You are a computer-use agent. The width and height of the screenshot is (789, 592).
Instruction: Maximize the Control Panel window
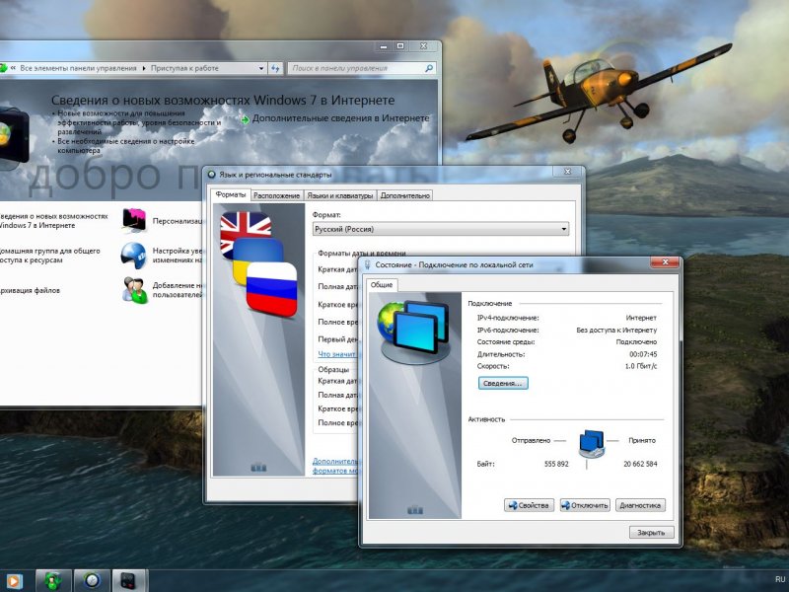tap(400, 46)
